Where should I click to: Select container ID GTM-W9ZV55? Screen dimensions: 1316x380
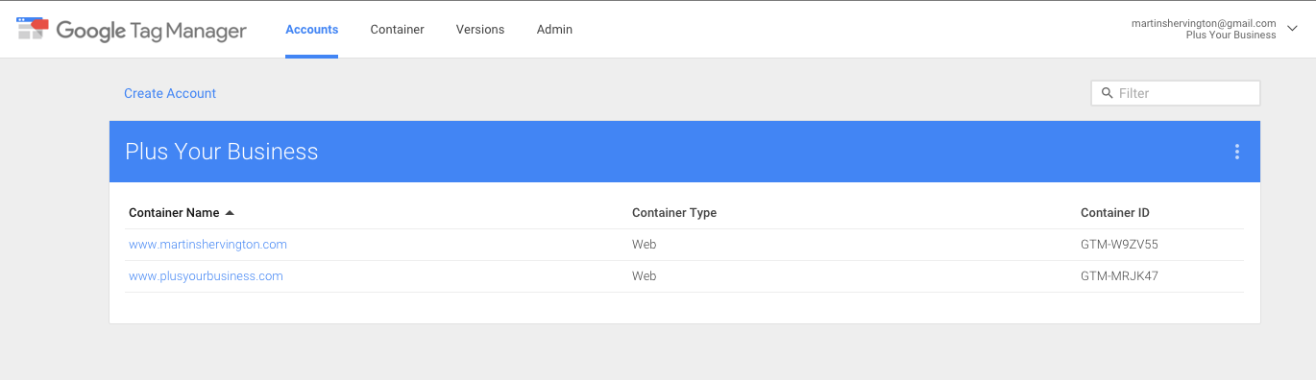coord(1120,245)
